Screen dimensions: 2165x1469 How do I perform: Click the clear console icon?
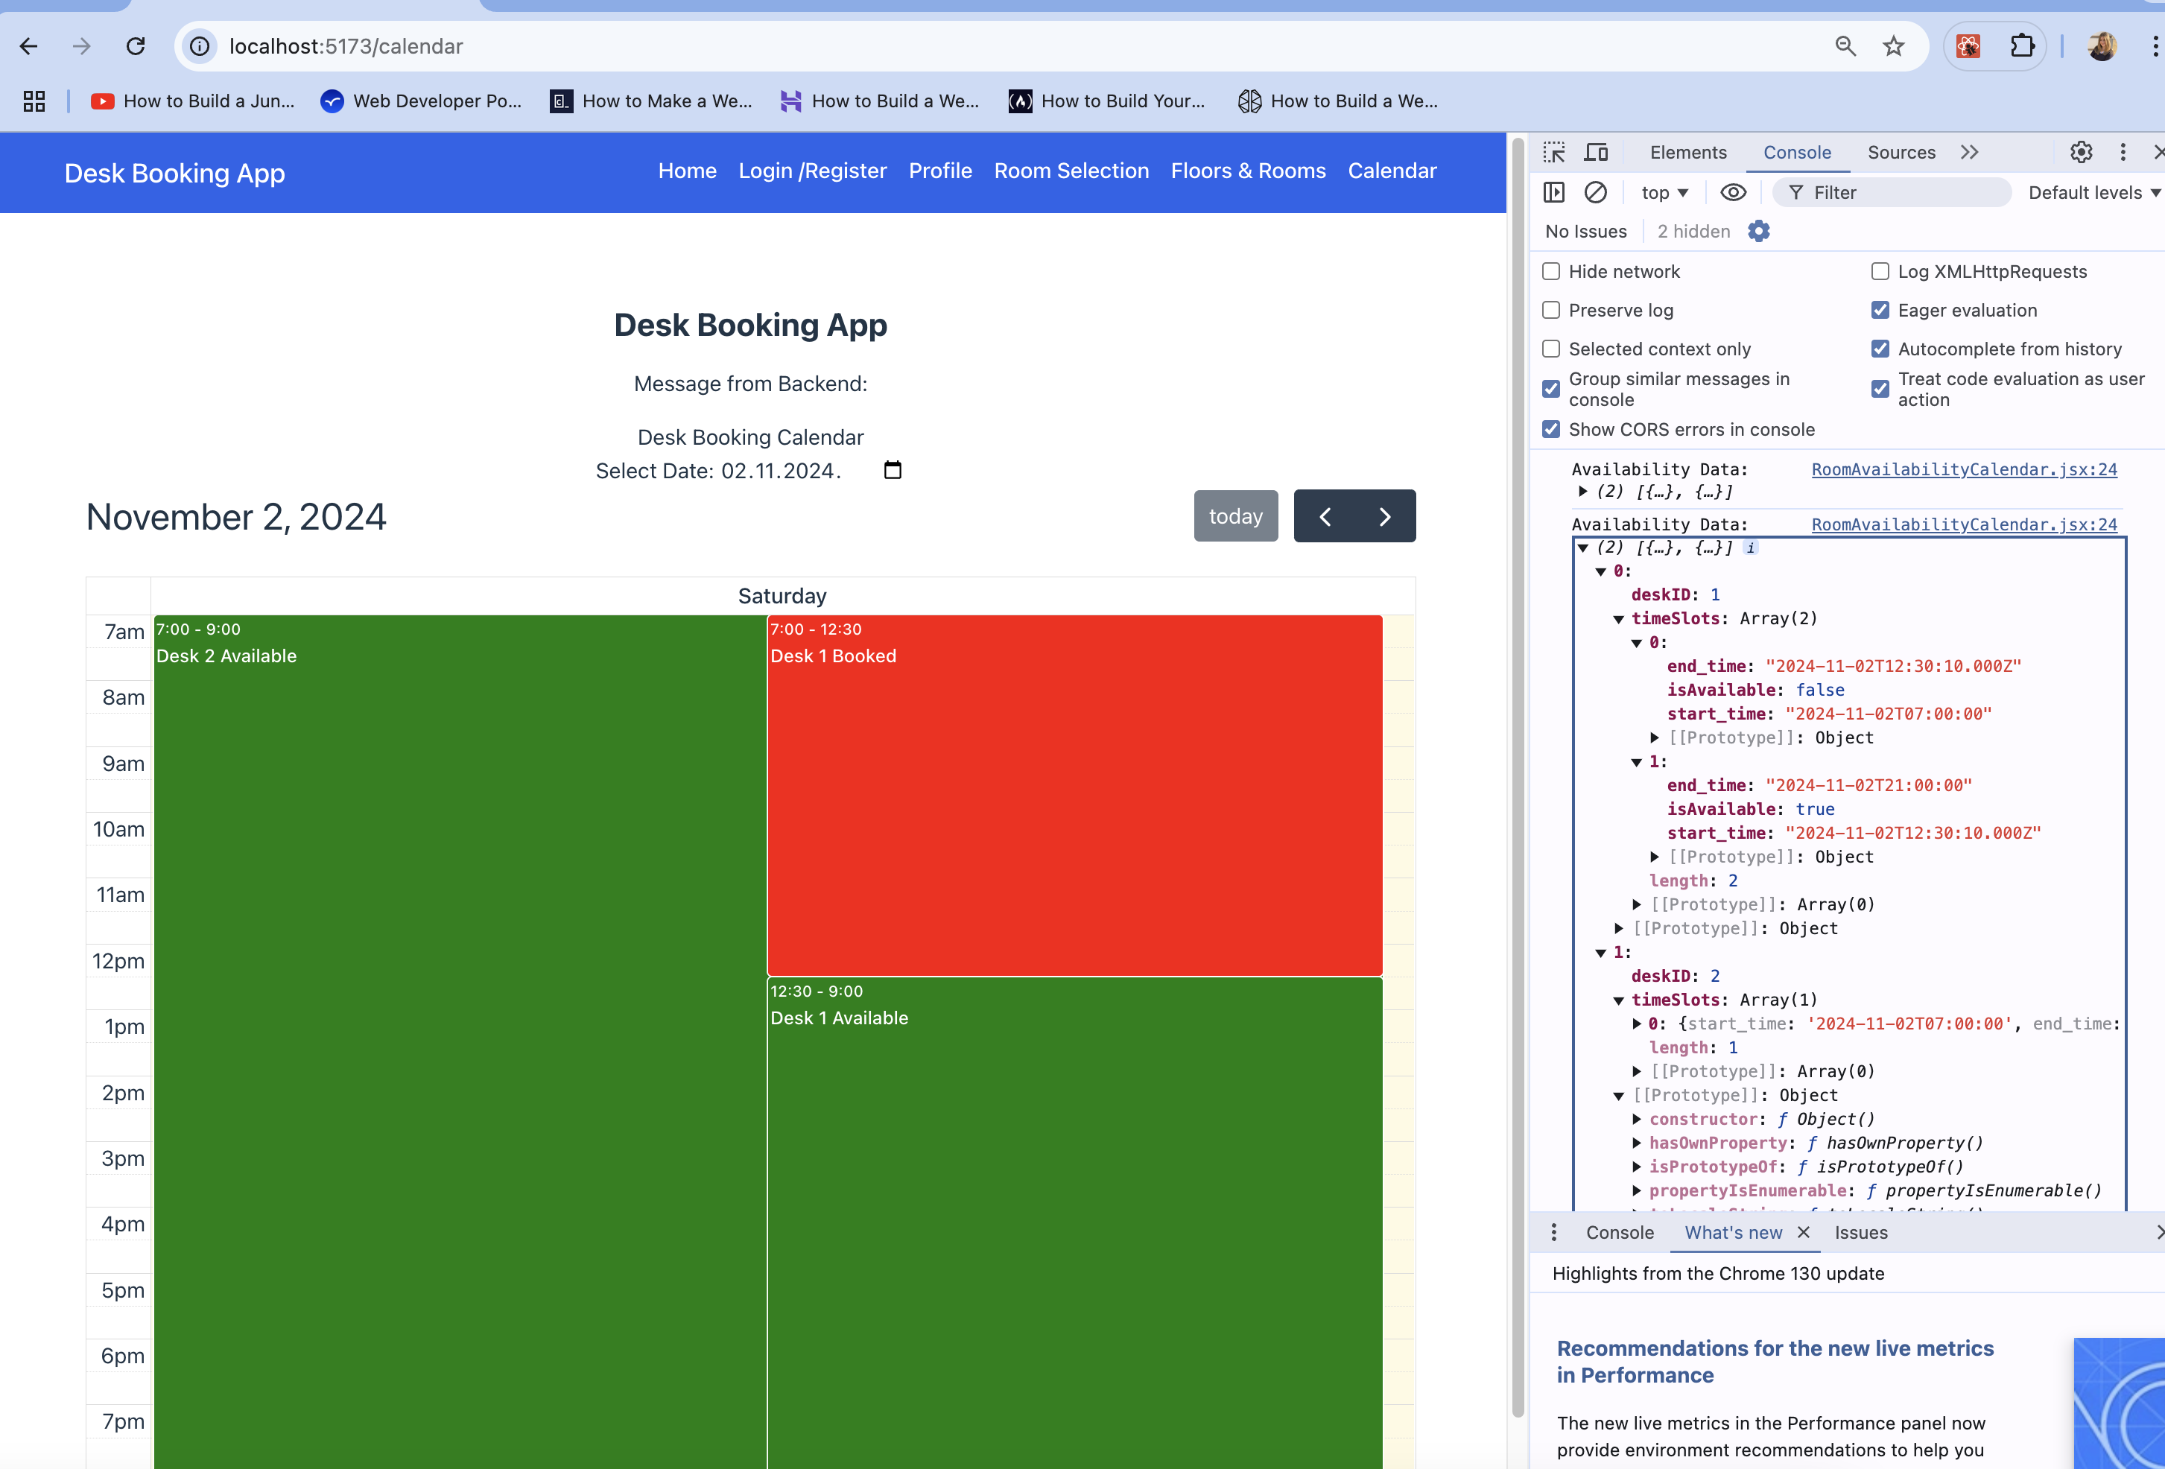(x=1596, y=193)
